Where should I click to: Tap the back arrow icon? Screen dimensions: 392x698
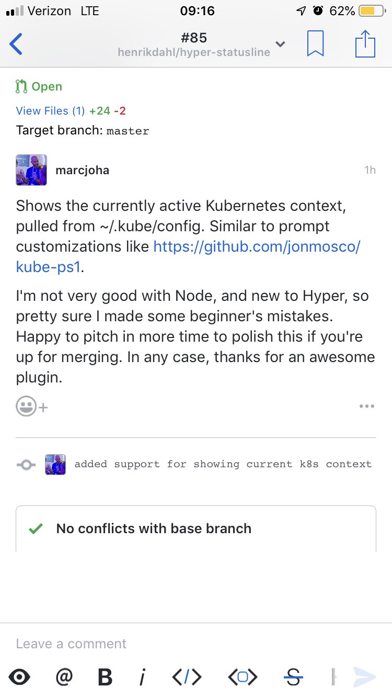16,44
